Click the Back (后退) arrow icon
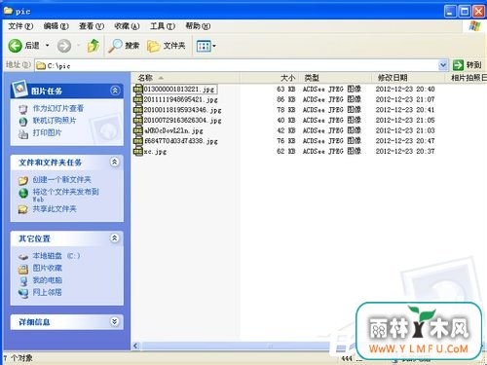This screenshot has width=487, height=365. (15, 46)
